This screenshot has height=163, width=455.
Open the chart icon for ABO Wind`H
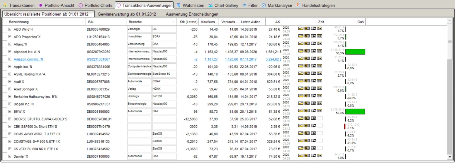301,28
